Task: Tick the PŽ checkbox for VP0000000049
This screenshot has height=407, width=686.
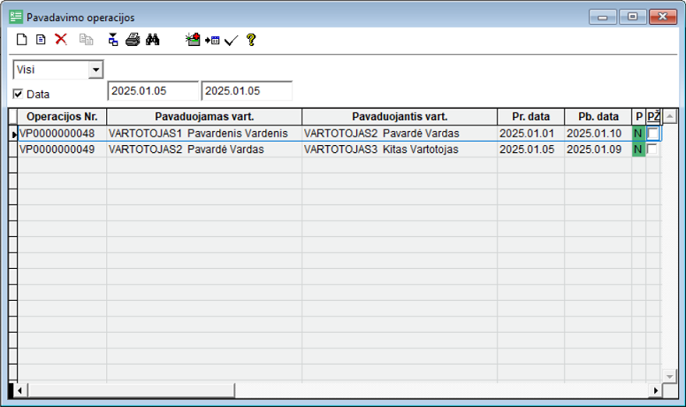Action: coord(653,150)
